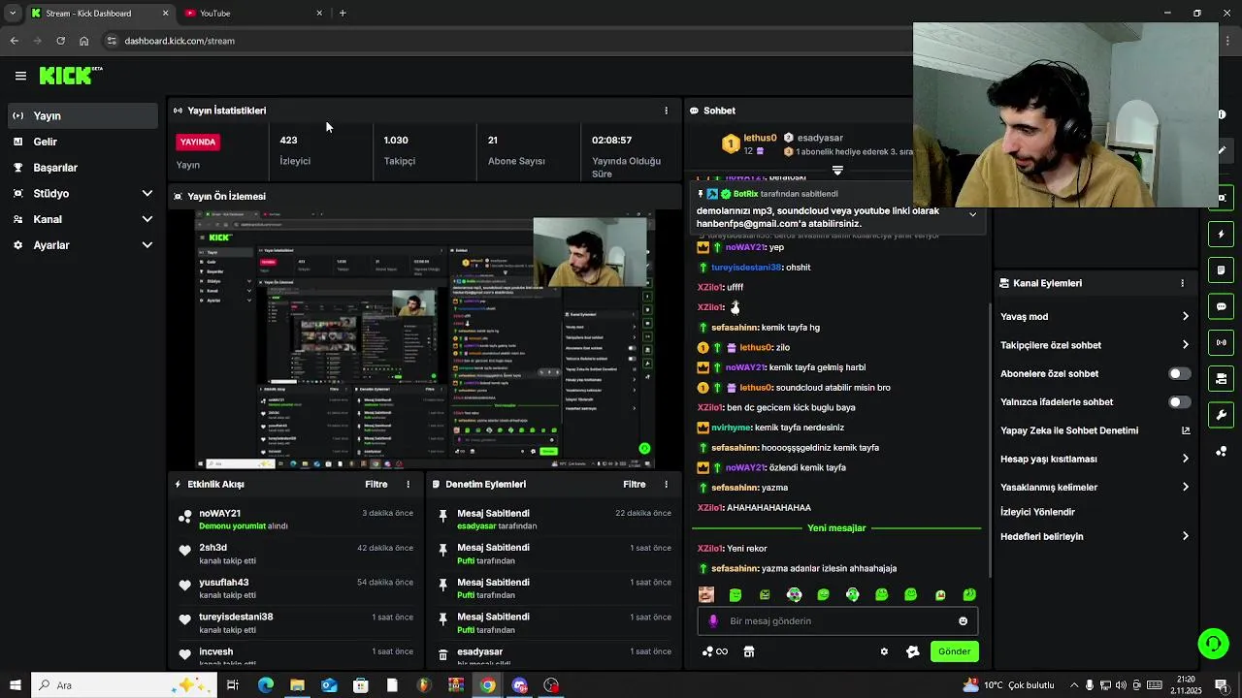The image size is (1242, 698).
Task: Click the browser address bar
Action: 505,41
